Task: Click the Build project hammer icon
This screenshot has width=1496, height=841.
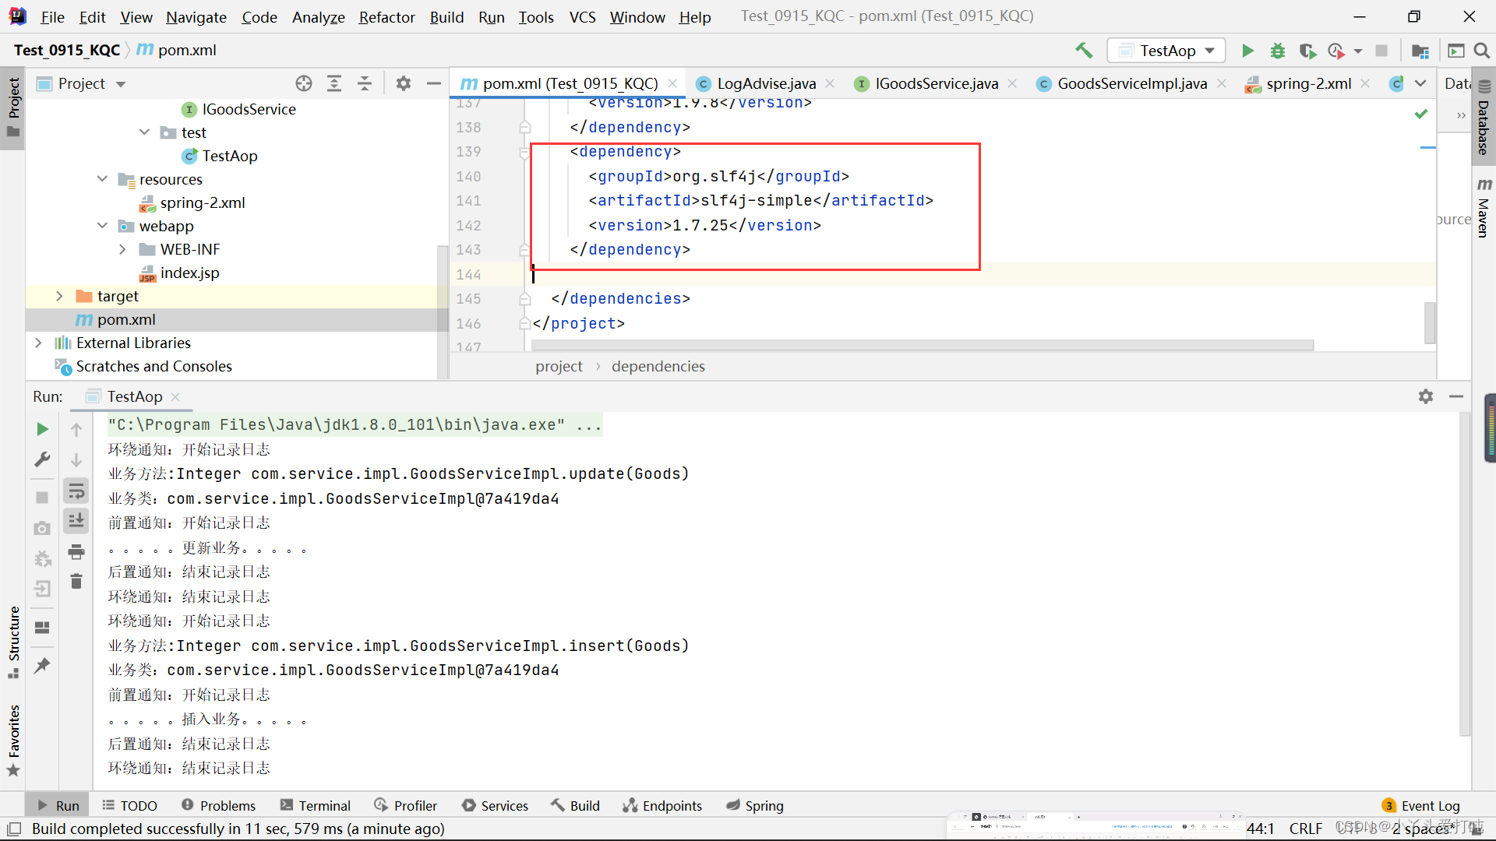Action: pyautogui.click(x=1084, y=51)
